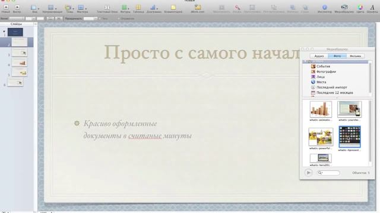
Task: Select the bar chart photo thumbnail
Action: 321,109
